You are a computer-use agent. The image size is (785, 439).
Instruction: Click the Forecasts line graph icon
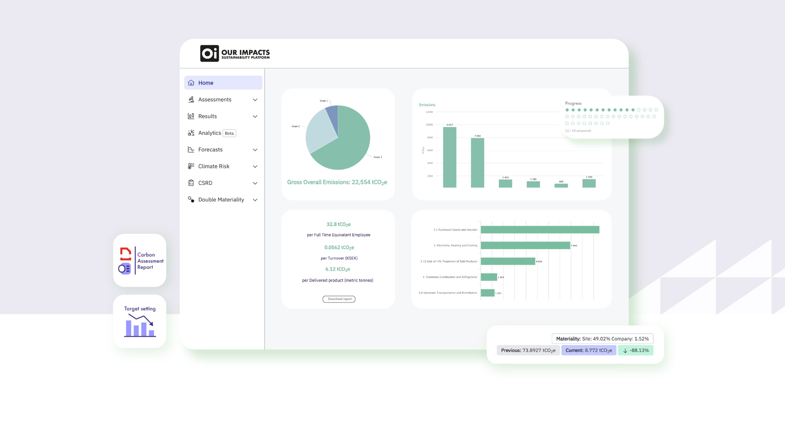[191, 149]
